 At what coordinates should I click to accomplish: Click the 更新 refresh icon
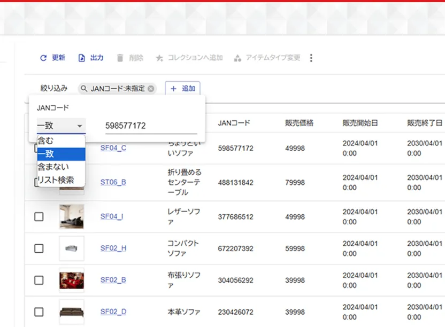pos(43,58)
